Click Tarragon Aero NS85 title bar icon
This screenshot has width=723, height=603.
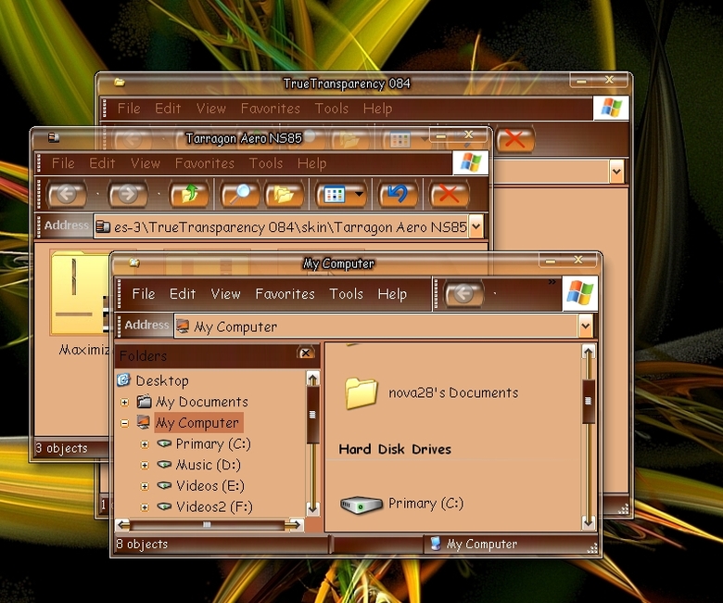pyautogui.click(x=54, y=137)
